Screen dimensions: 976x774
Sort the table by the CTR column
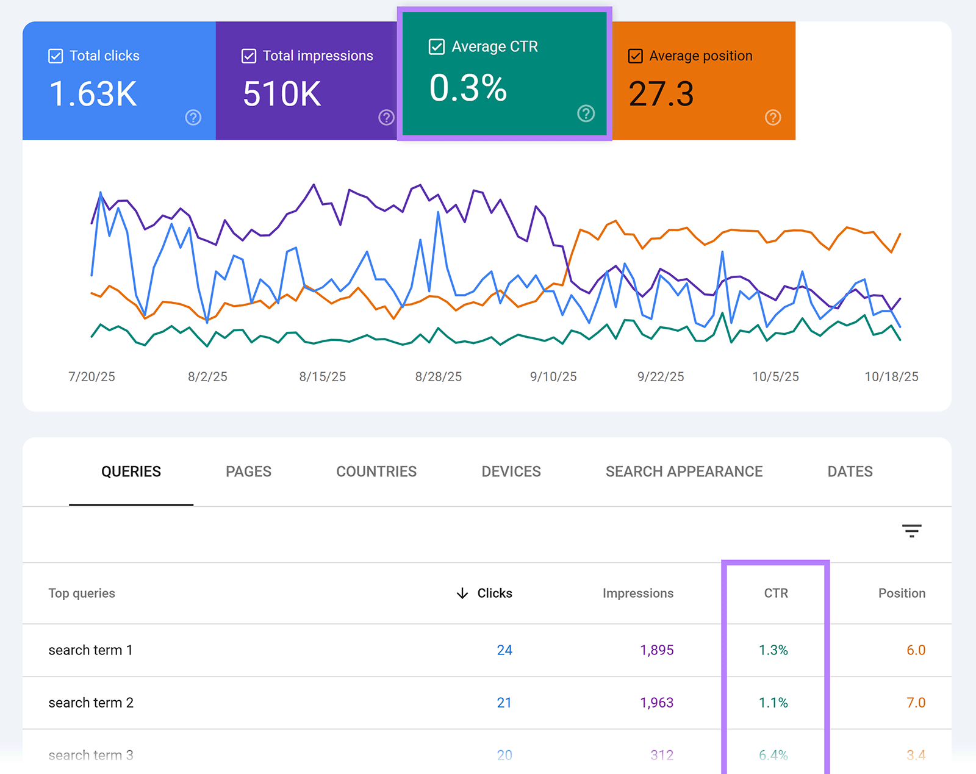pos(774,593)
